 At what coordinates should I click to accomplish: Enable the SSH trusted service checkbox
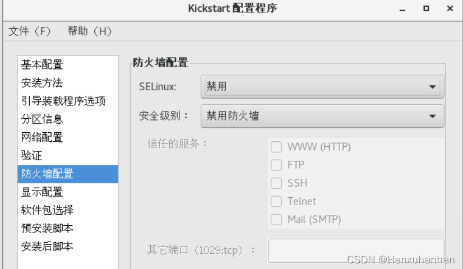coord(276,183)
